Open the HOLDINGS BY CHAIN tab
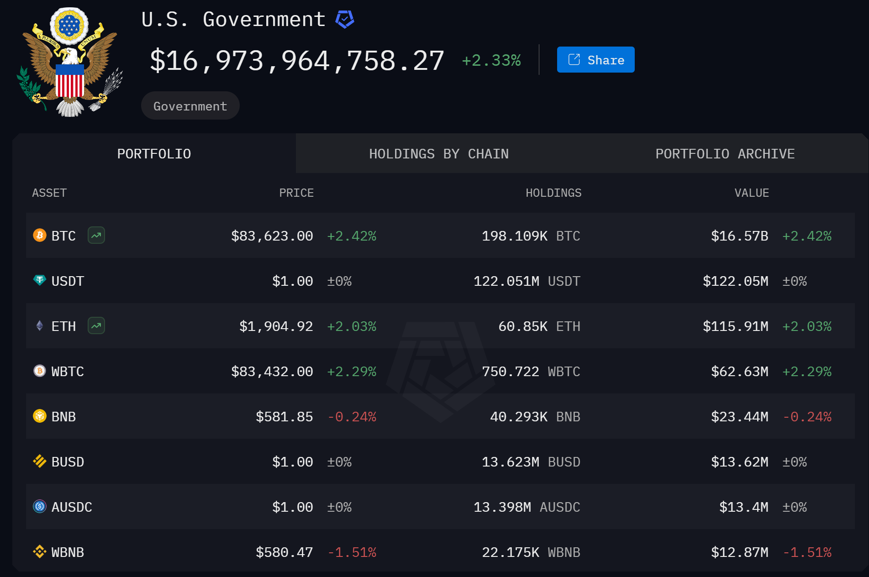Screen dimensions: 869x577 tap(439, 154)
